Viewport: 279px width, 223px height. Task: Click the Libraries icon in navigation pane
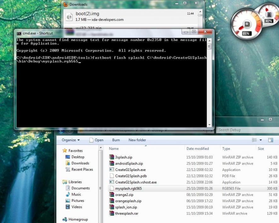click(65, 182)
